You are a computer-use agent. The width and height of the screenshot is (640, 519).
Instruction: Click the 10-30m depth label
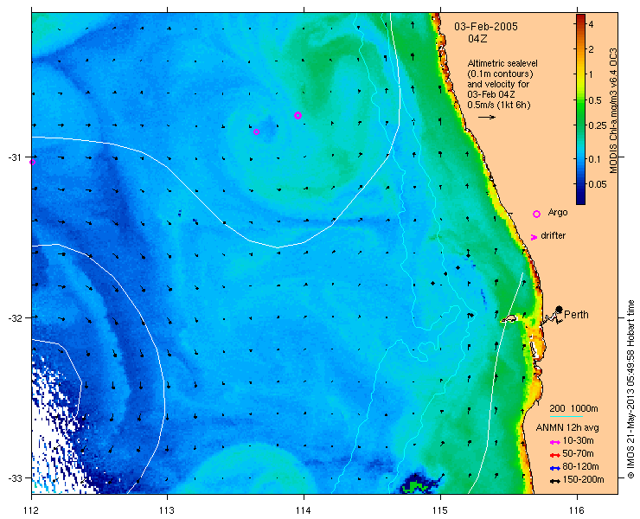click(578, 441)
